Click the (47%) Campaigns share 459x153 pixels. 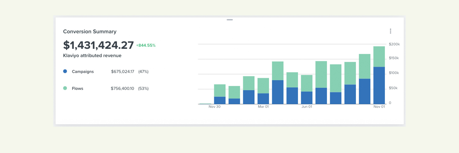[143, 72]
